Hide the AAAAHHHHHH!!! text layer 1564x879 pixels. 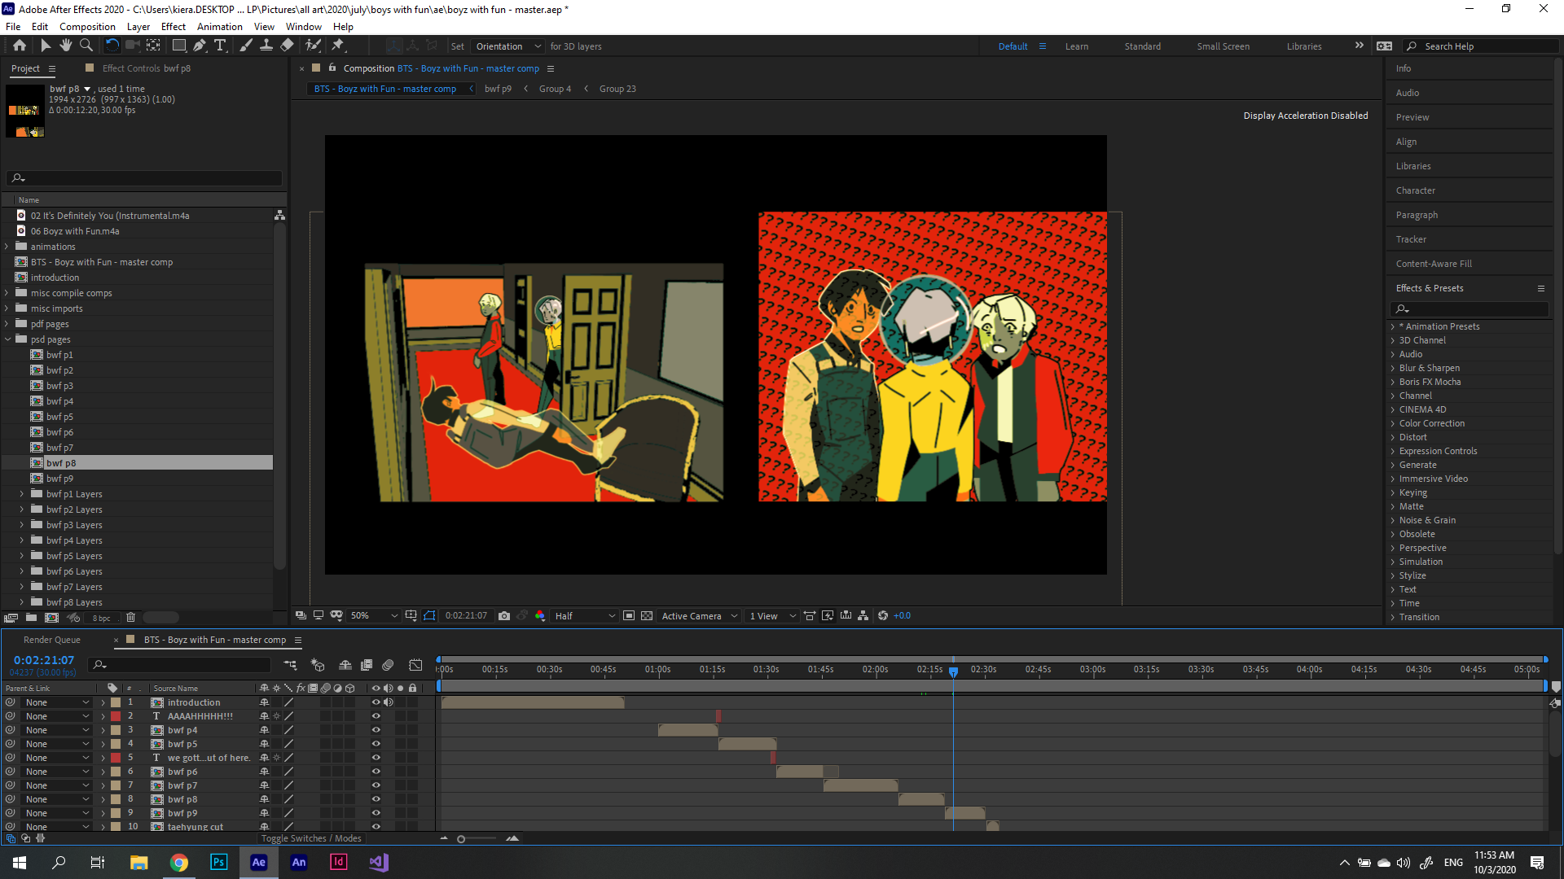tap(376, 716)
